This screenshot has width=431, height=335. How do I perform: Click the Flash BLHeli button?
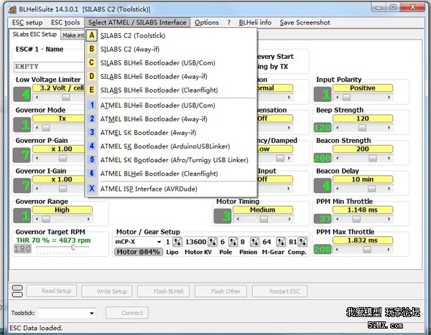pos(164,291)
